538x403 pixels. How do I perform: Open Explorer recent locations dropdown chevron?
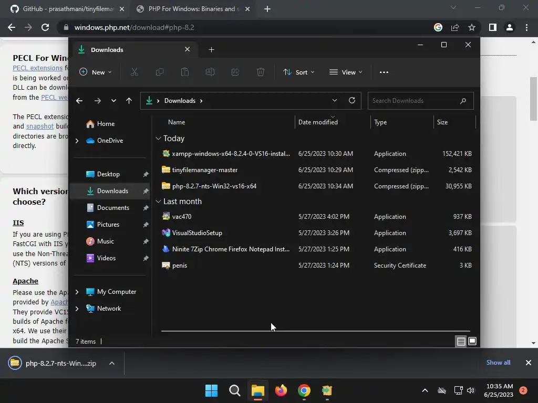[113, 101]
